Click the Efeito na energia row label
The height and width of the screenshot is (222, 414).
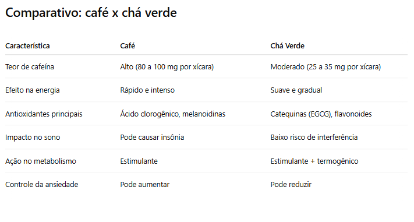coord(33,90)
